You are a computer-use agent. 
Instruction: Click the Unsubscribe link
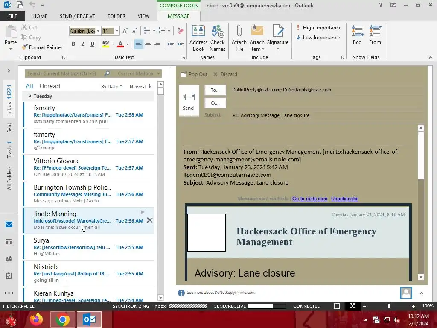[345, 199]
